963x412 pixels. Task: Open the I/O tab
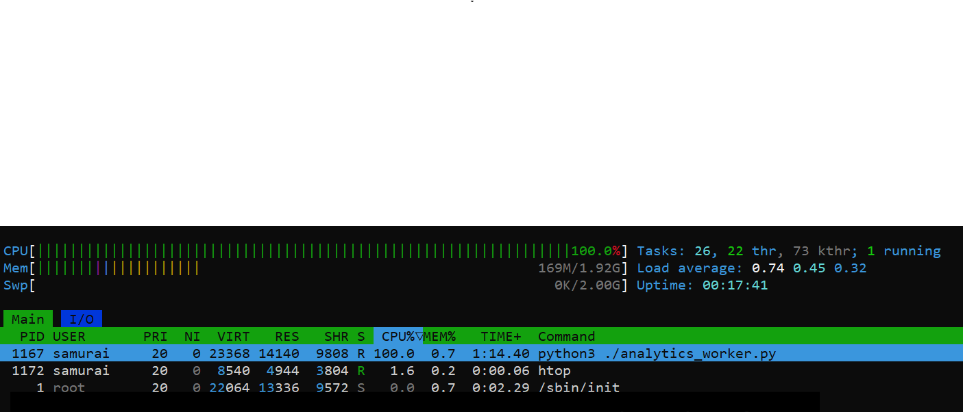coord(82,319)
